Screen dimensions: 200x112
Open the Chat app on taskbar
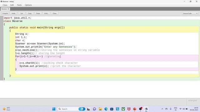94,109
